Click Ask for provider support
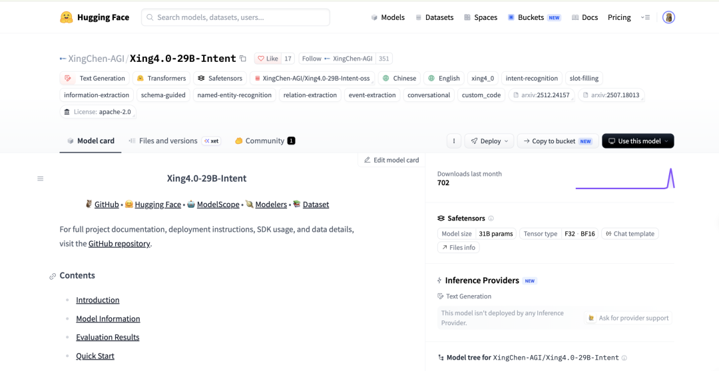719x371 pixels. click(x=628, y=318)
